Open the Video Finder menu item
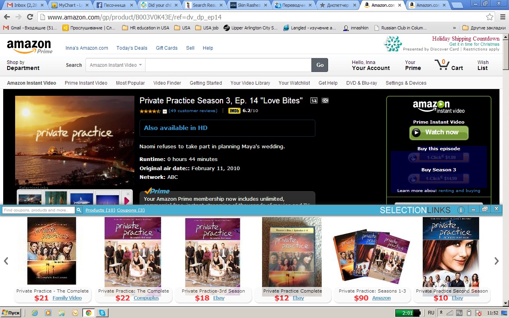This screenshot has height=318, width=509. point(167,83)
